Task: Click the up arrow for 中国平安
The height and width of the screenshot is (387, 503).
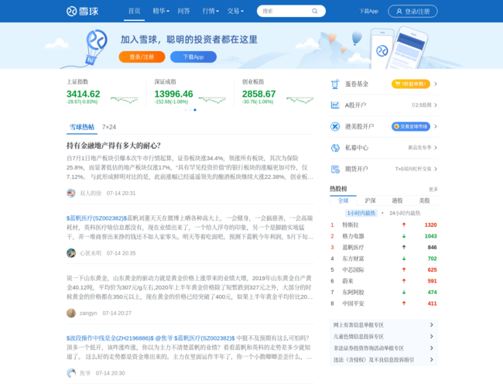Action: point(404,303)
